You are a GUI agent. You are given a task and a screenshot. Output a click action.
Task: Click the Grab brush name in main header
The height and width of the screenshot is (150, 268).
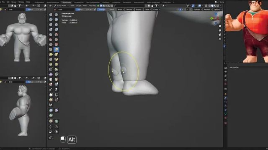pos(66,10)
